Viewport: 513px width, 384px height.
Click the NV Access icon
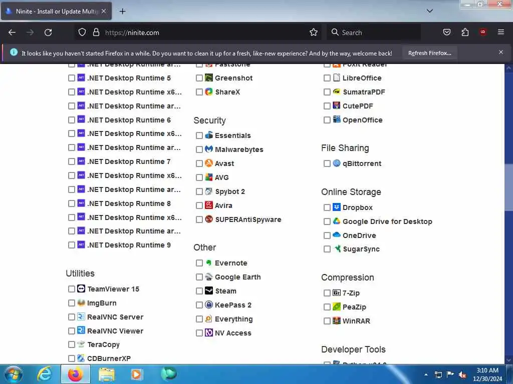tap(209, 332)
